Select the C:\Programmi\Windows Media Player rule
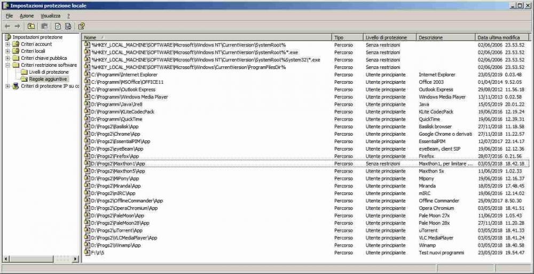 (129, 97)
